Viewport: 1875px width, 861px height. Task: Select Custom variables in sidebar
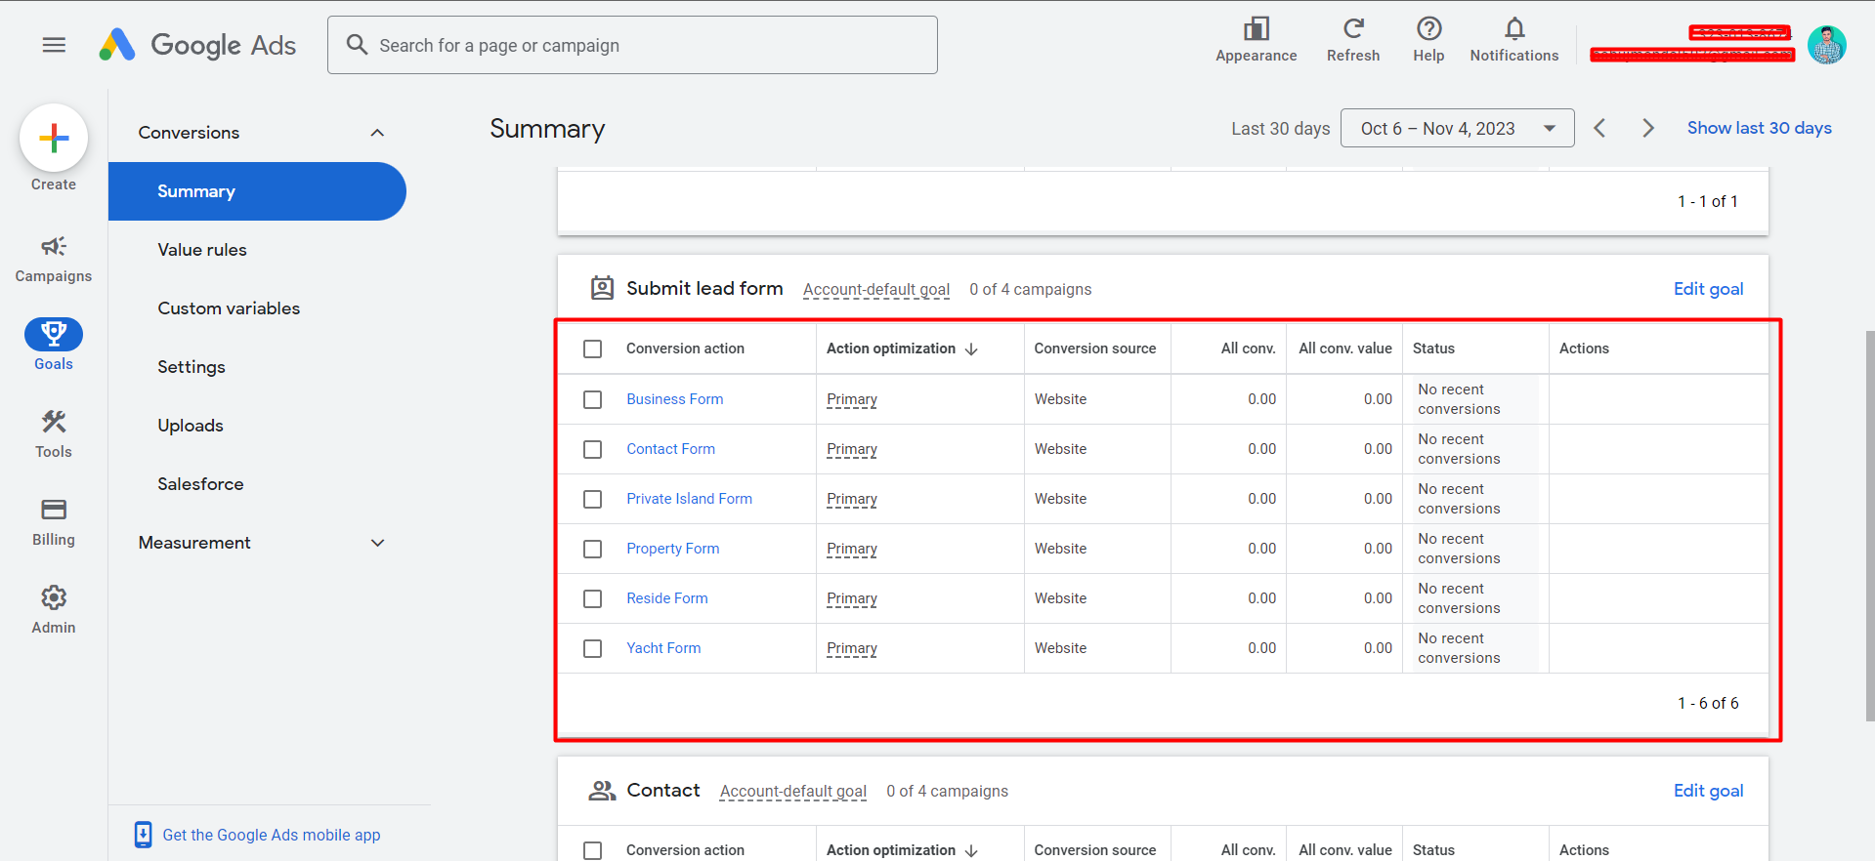pos(229,308)
